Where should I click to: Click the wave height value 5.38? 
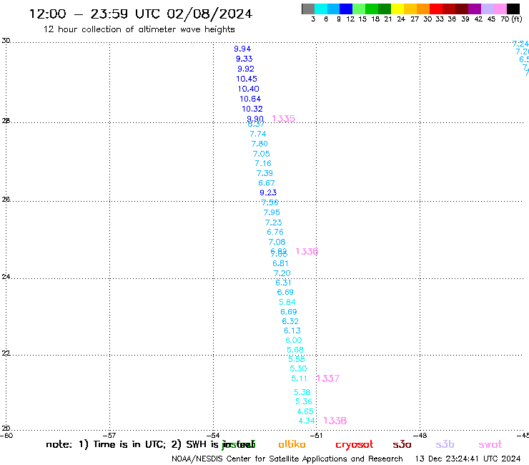[x=302, y=393]
